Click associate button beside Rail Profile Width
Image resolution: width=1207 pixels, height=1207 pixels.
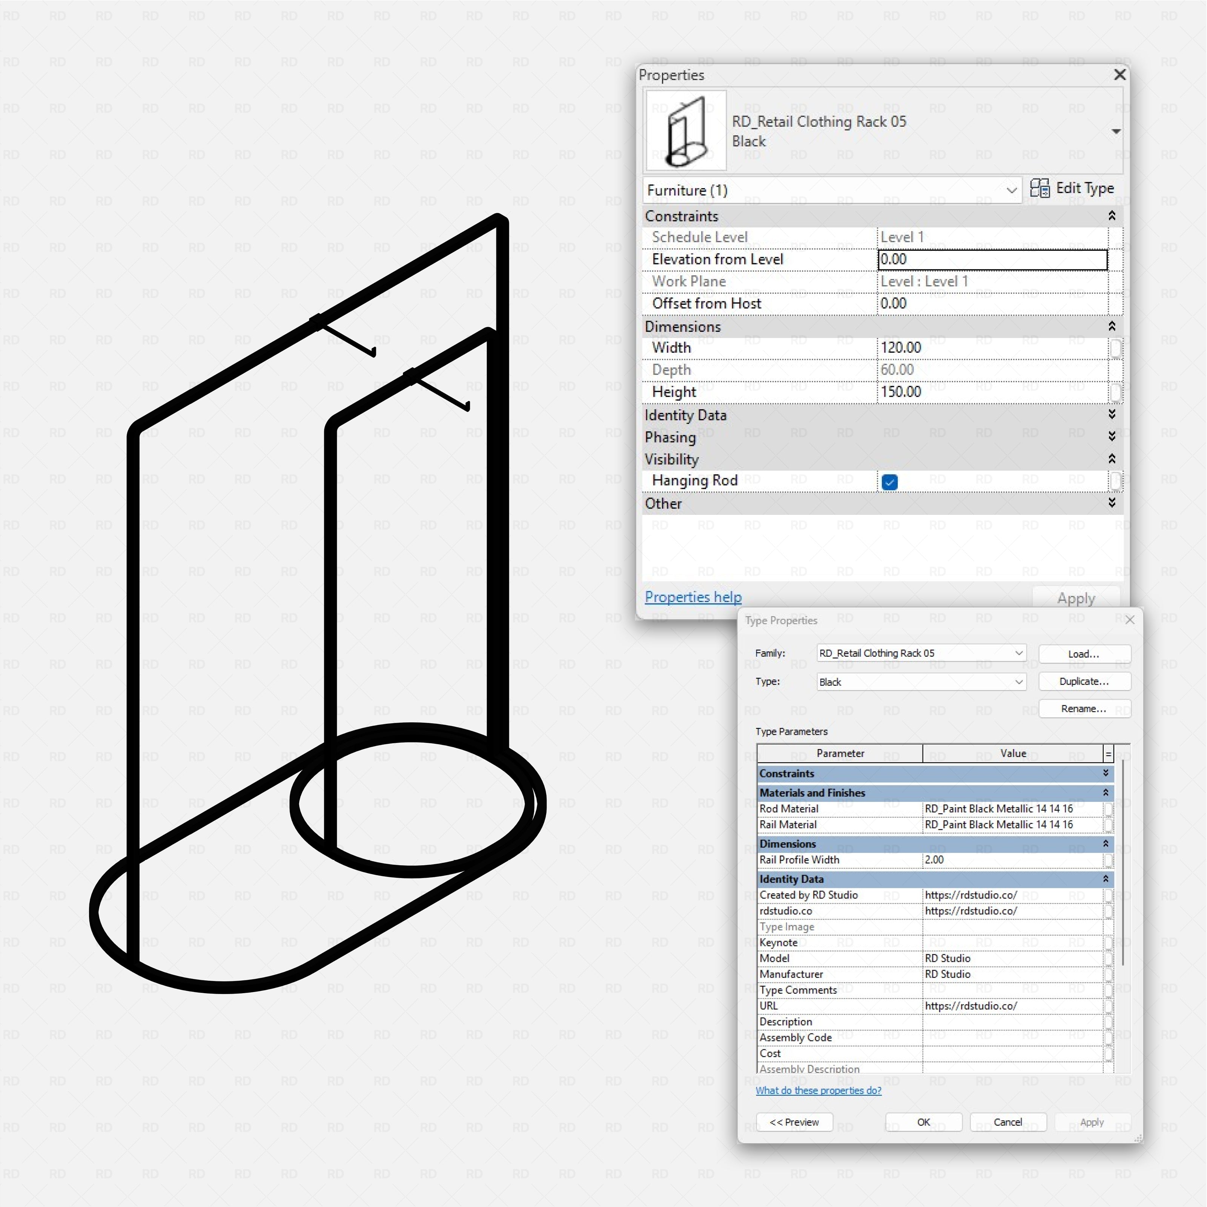[x=1108, y=860]
